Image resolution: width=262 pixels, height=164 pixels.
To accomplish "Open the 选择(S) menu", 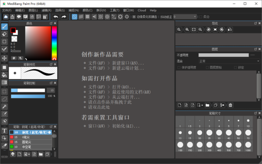I will pyautogui.click(x=60, y=10).
